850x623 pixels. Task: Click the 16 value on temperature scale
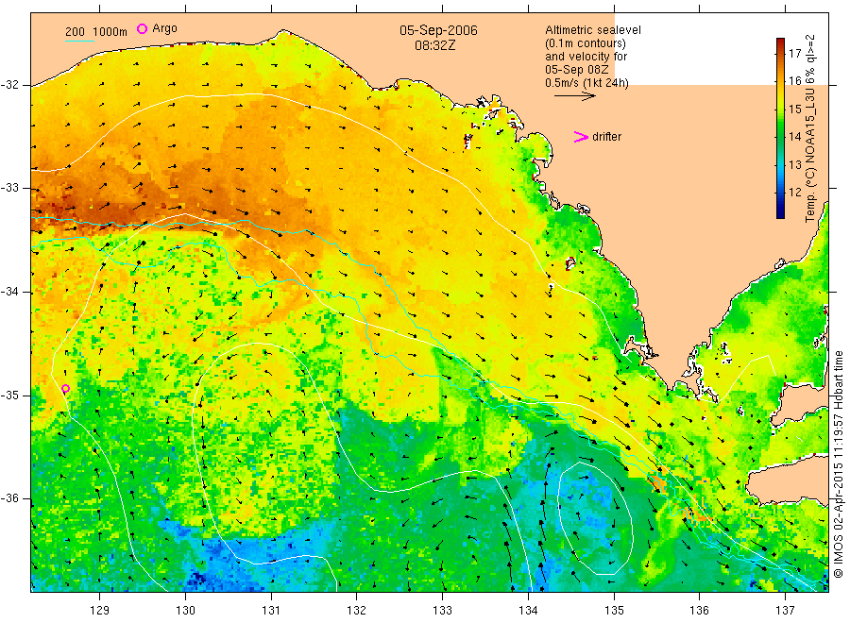[x=794, y=81]
